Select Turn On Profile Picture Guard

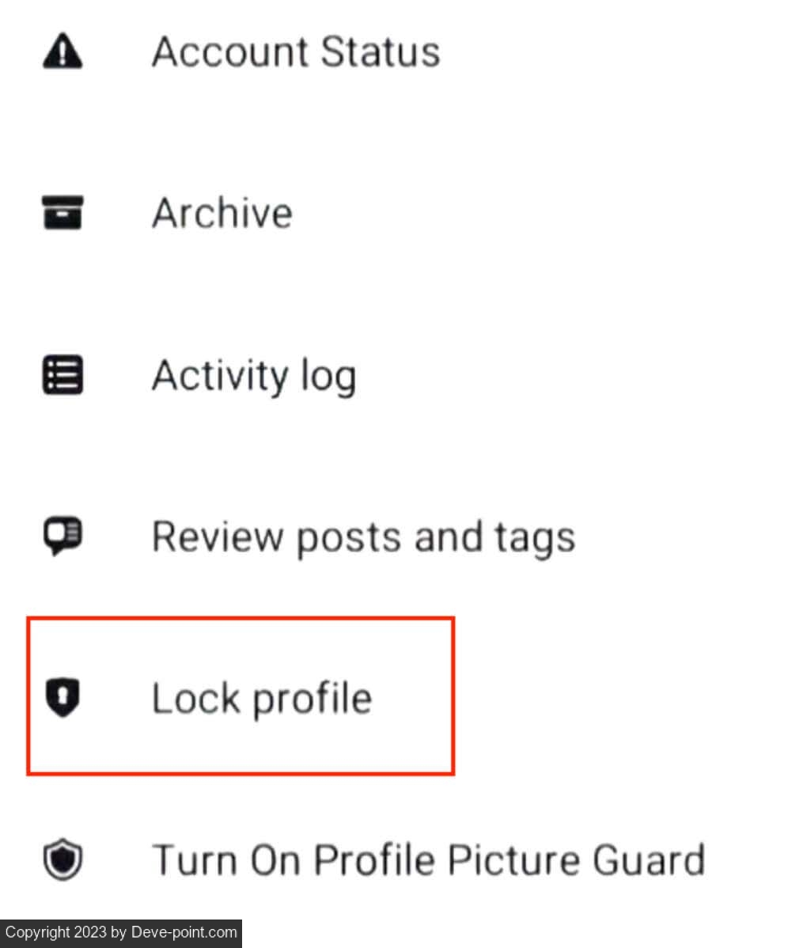[x=427, y=860]
